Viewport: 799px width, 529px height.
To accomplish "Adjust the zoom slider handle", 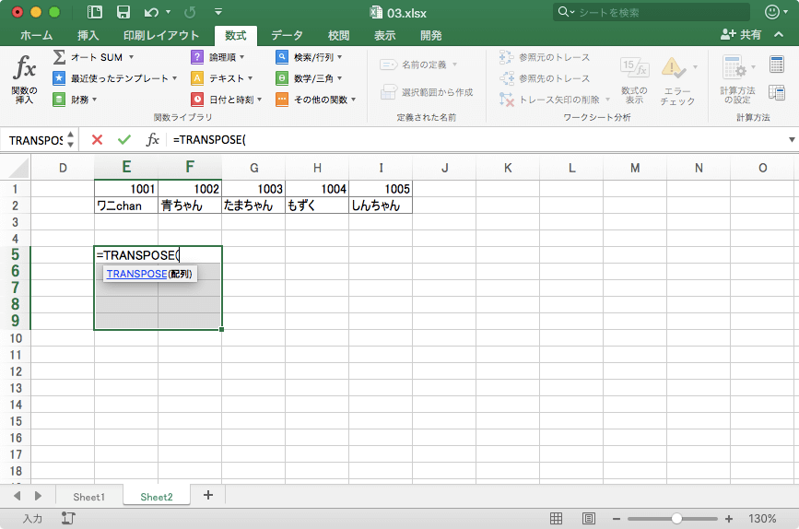I will point(676,518).
